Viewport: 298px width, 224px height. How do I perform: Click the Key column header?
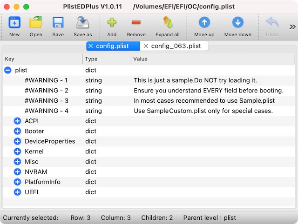43,59
